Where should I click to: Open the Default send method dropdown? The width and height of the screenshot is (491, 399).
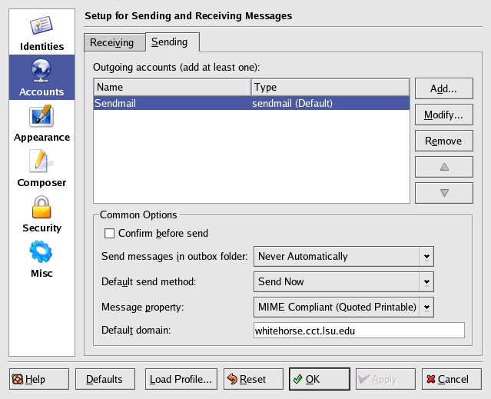pos(426,281)
